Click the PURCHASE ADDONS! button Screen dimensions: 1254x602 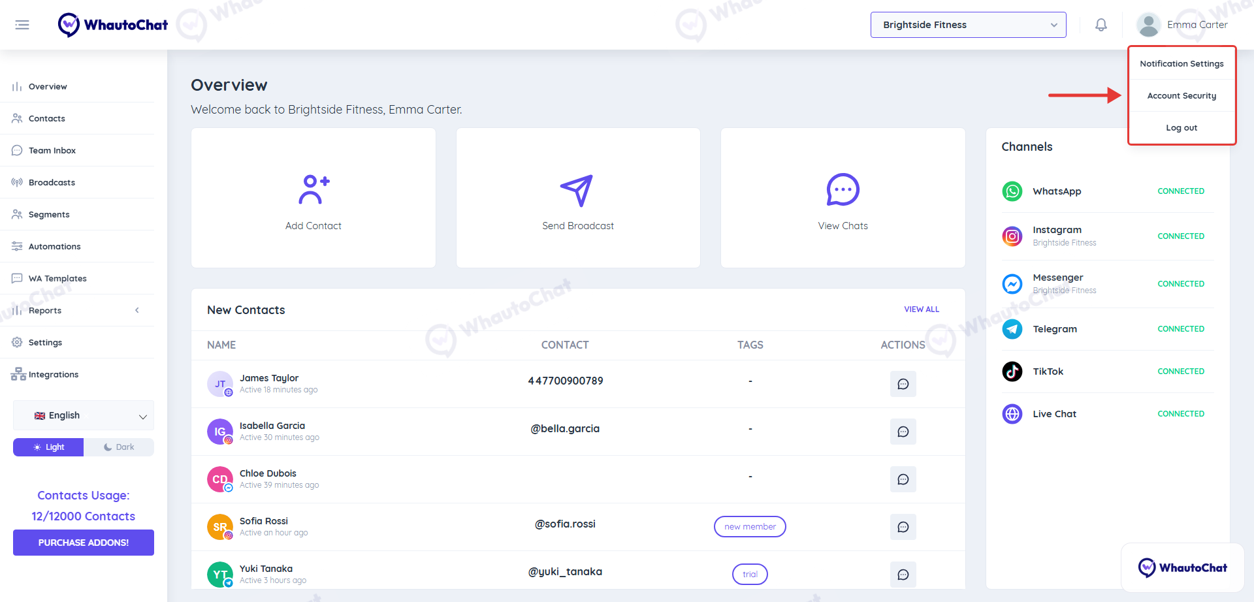click(x=84, y=543)
